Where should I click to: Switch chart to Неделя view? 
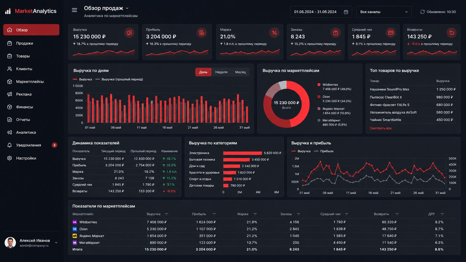pos(221,72)
